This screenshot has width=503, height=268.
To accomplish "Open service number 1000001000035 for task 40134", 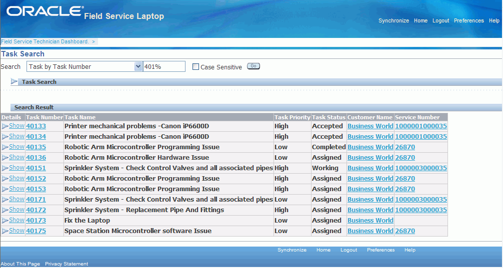I will pyautogui.click(x=421, y=137).
